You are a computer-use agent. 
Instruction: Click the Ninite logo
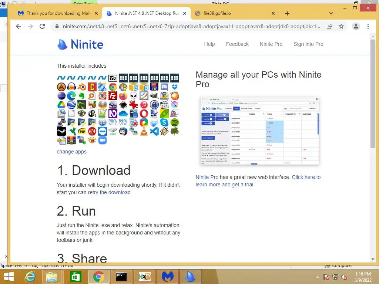(80, 44)
